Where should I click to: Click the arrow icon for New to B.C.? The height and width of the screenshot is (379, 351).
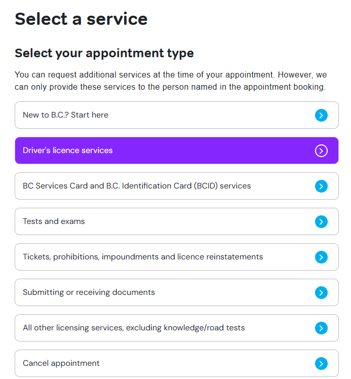[321, 116]
